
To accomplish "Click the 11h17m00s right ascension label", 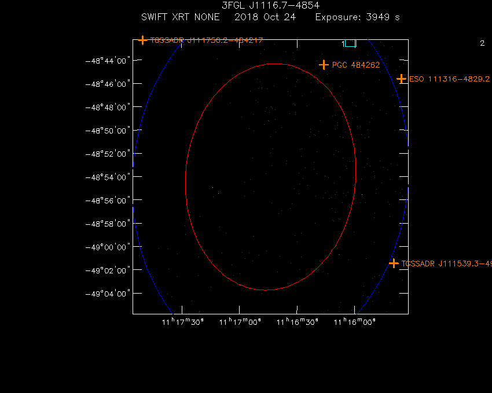I will pos(240,322).
